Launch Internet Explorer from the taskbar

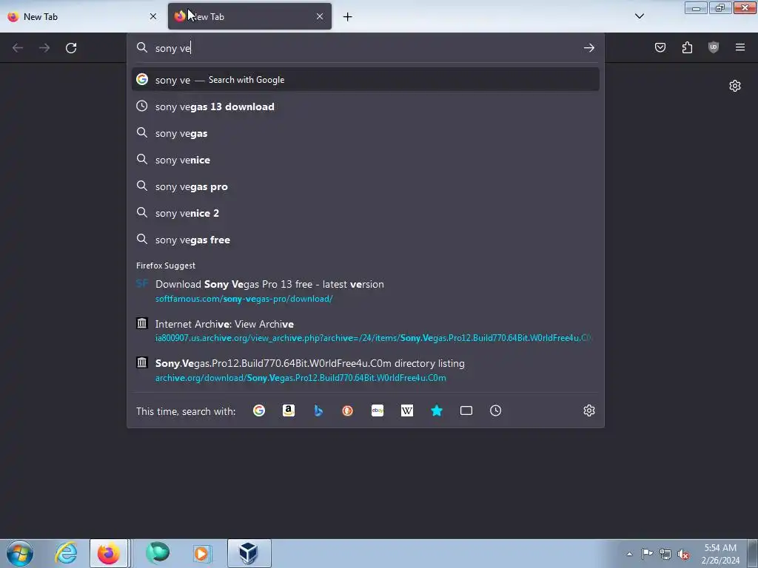(66, 553)
